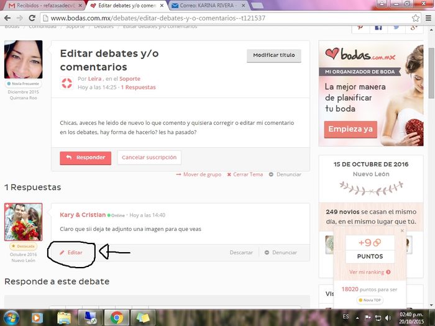Click the browser forward arrow
Image resolution: width=435 pixels, height=326 pixels.
[x=20, y=18]
